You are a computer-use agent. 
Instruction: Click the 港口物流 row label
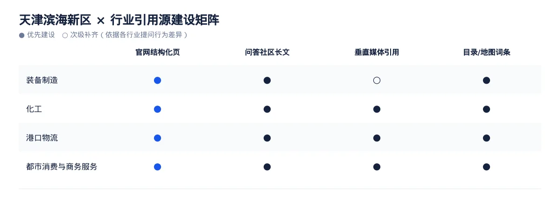(42, 138)
